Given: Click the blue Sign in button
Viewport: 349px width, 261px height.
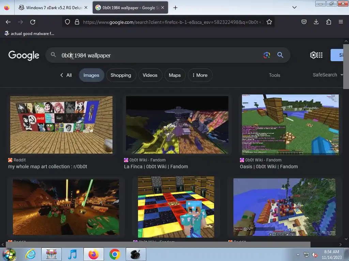Looking at the screenshot, I should (x=337, y=55).
